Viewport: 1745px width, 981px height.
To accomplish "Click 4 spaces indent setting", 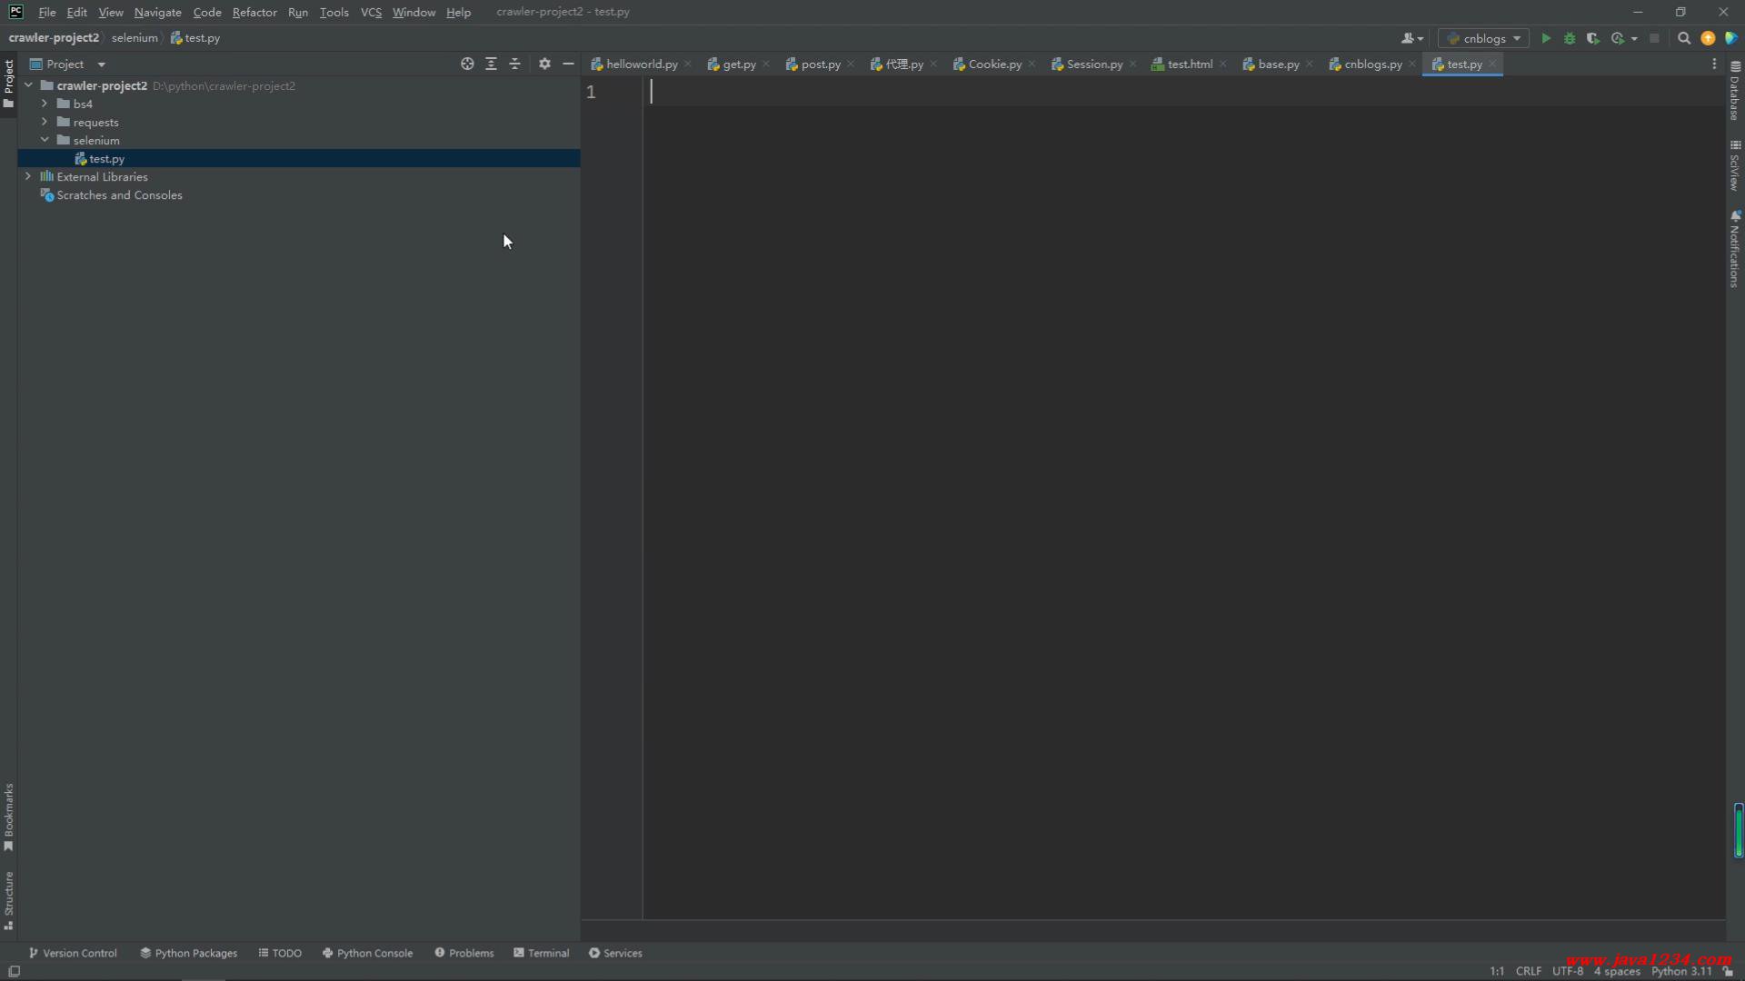I will [1617, 971].
